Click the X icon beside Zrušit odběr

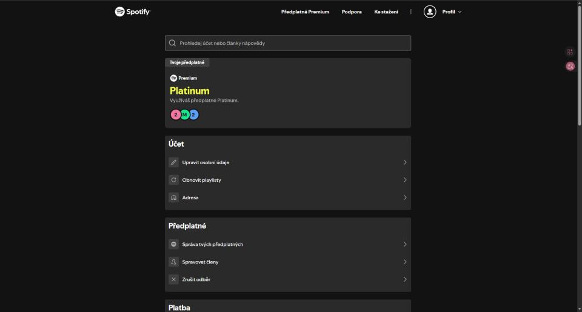click(173, 279)
